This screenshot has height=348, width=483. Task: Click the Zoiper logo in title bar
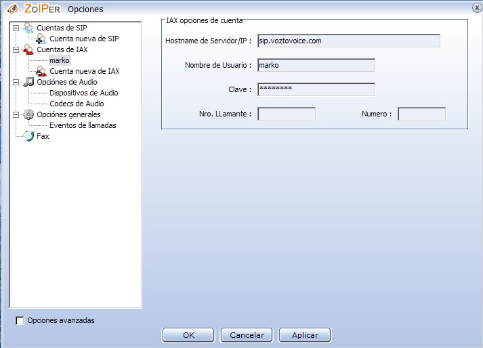point(12,9)
